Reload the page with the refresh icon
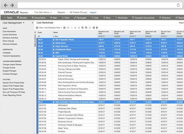 click(178, 5)
